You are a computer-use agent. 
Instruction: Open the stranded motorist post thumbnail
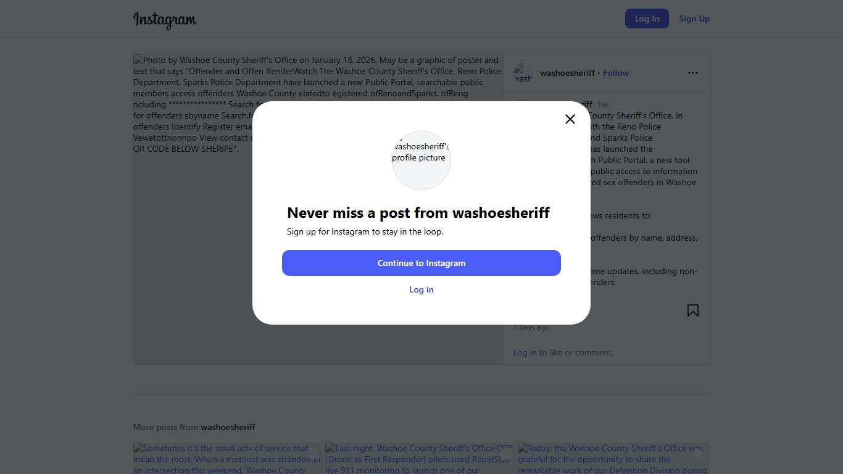pos(227,459)
